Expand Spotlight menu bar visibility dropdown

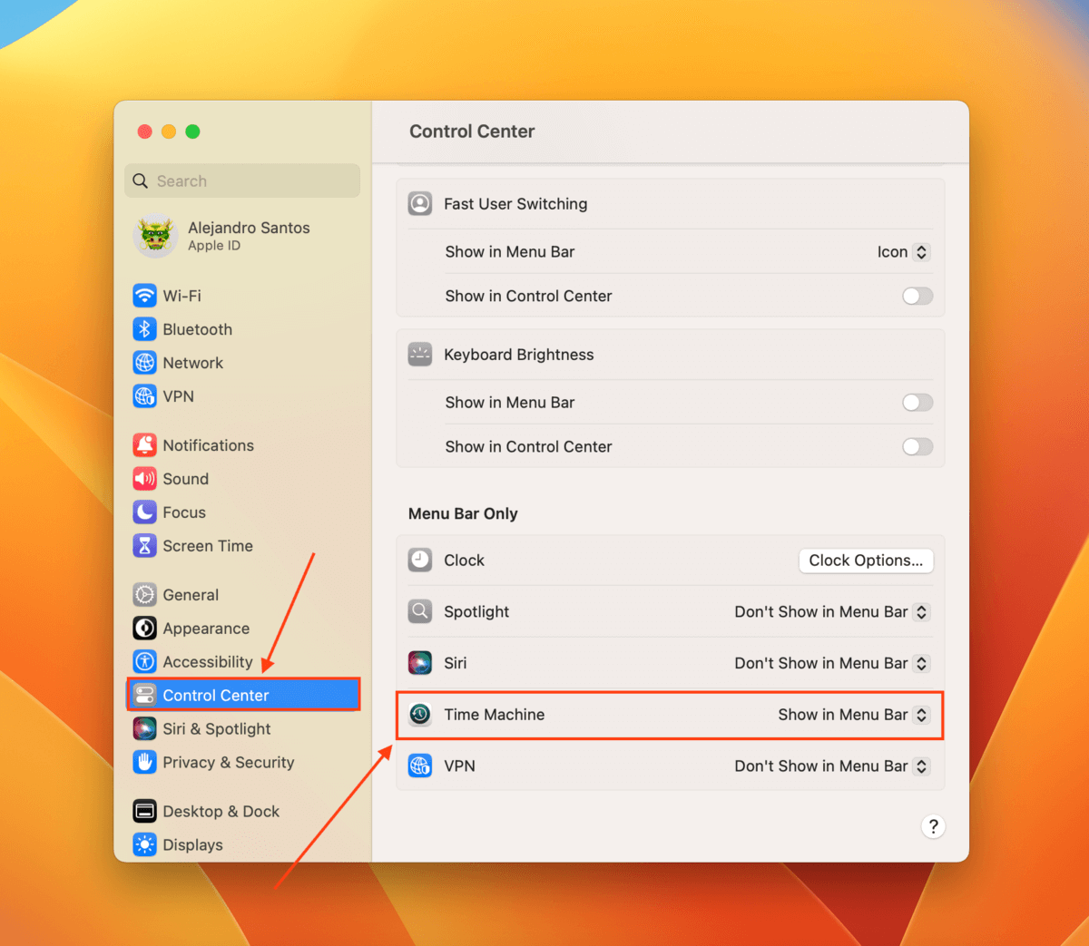click(x=831, y=612)
